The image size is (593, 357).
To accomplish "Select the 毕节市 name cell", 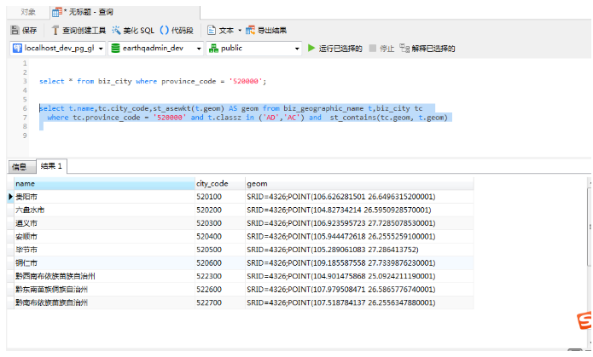I will click(x=104, y=250).
